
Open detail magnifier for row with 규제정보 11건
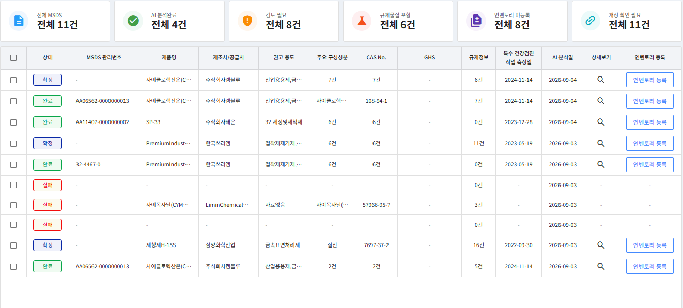pos(601,143)
